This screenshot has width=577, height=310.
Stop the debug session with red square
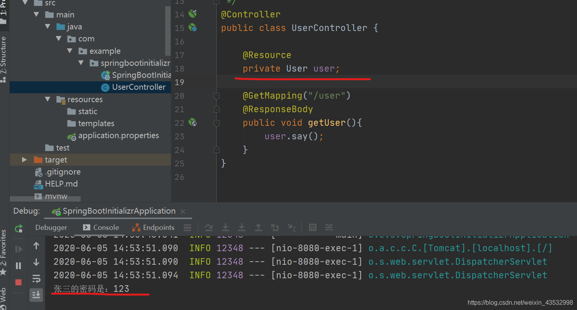pos(19,282)
